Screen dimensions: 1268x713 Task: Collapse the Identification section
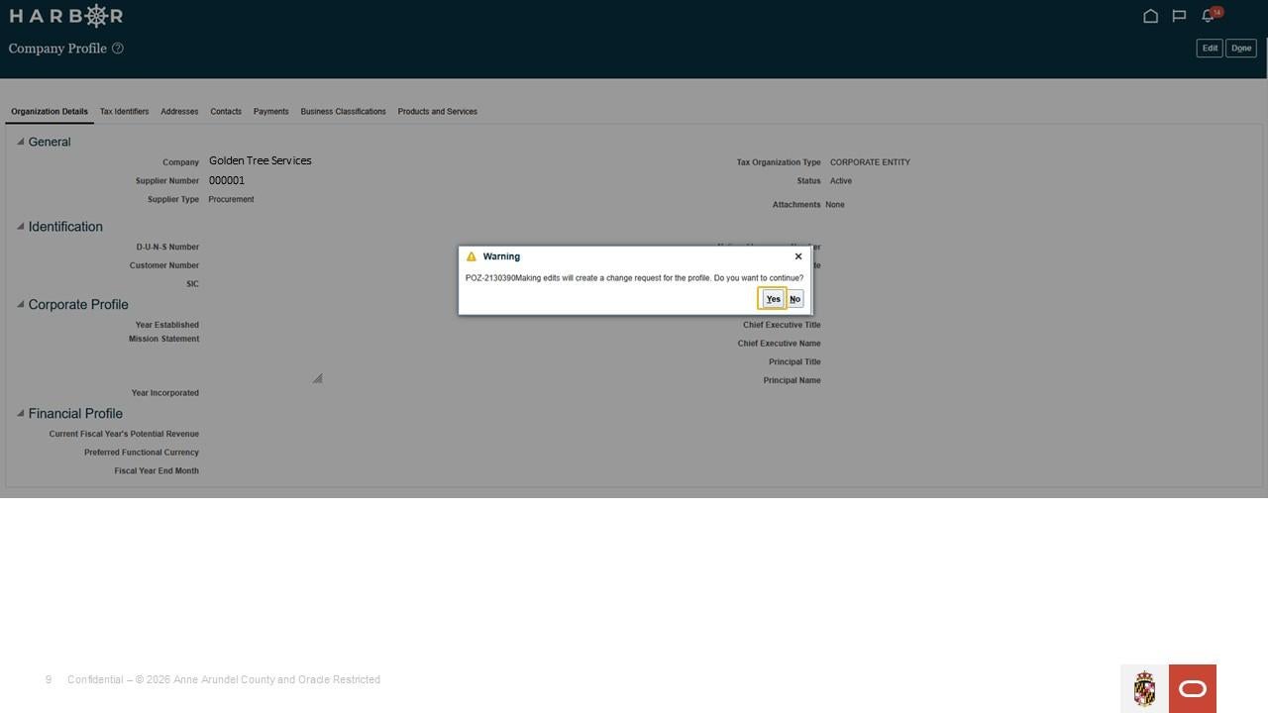(20, 226)
